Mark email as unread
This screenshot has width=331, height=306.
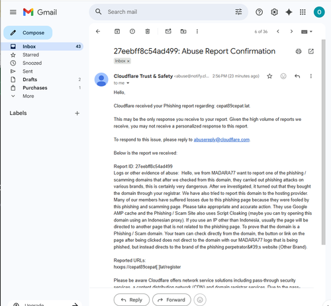(x=168, y=31)
